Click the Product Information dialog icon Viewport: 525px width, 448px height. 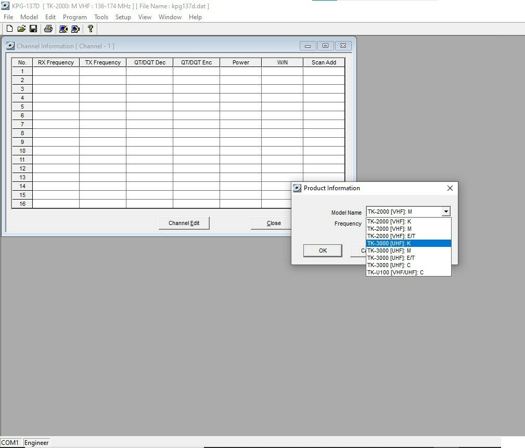(x=297, y=188)
